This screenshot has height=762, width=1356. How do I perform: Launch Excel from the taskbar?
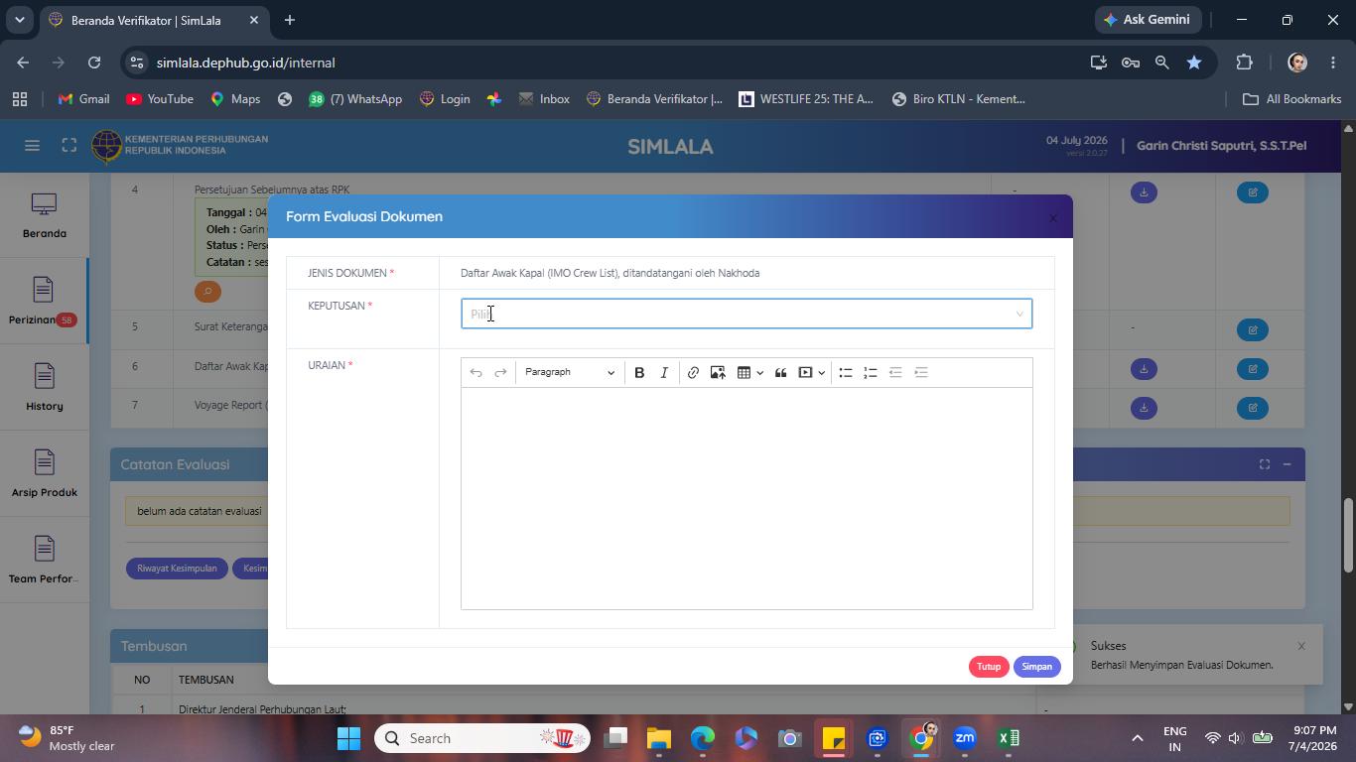1009,738
